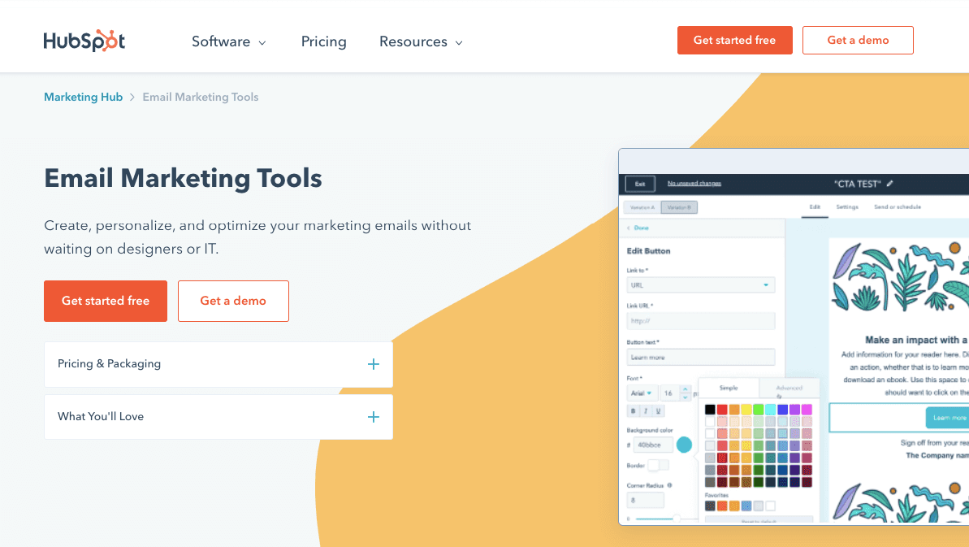Click the Corner Radius input field

pyautogui.click(x=645, y=501)
